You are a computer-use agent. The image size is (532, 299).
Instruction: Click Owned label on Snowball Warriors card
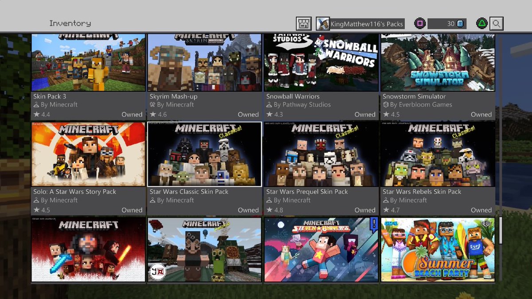[365, 114]
